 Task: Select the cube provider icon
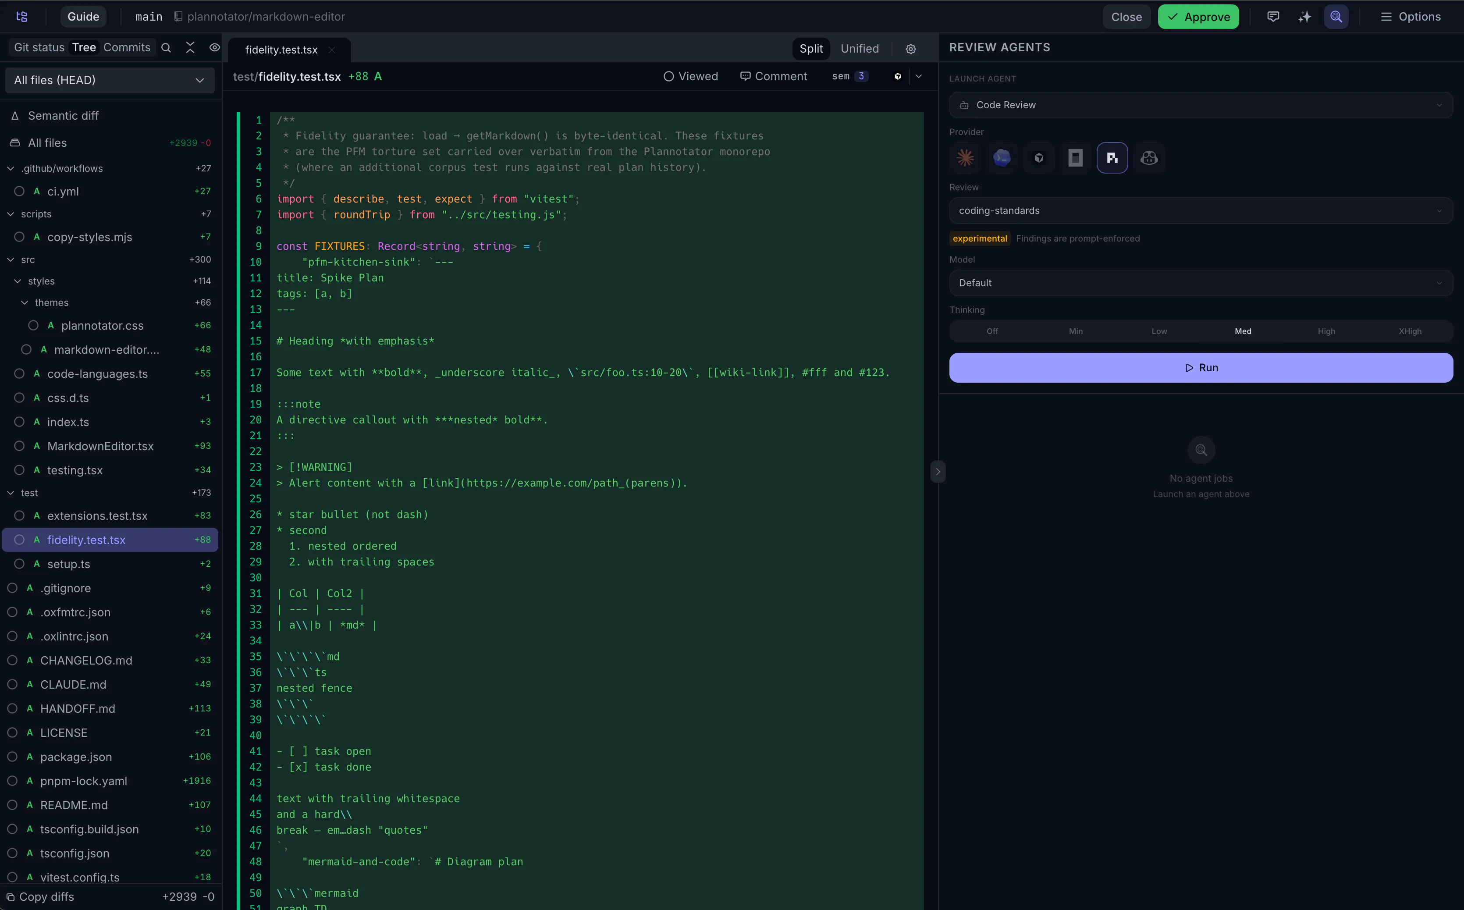tap(1038, 158)
